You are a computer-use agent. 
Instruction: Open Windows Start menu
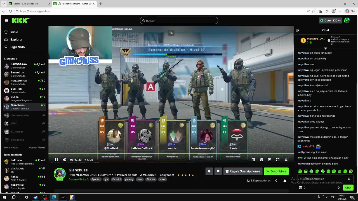tap(4, 197)
